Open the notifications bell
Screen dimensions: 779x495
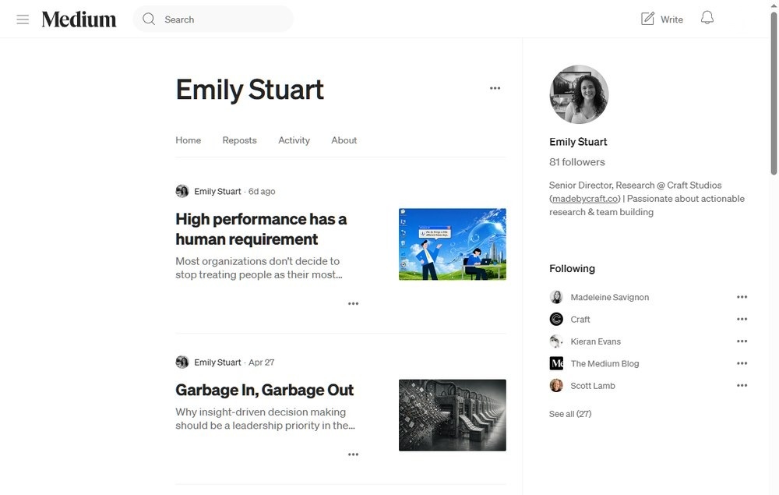coord(707,19)
